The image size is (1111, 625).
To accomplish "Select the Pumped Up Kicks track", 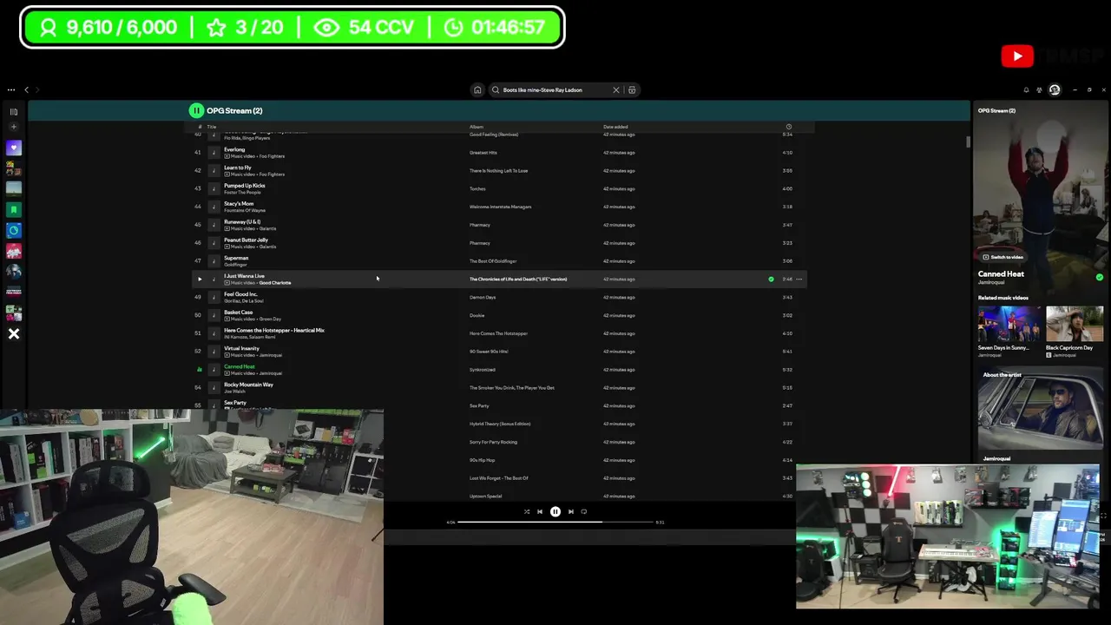I will pyautogui.click(x=245, y=186).
